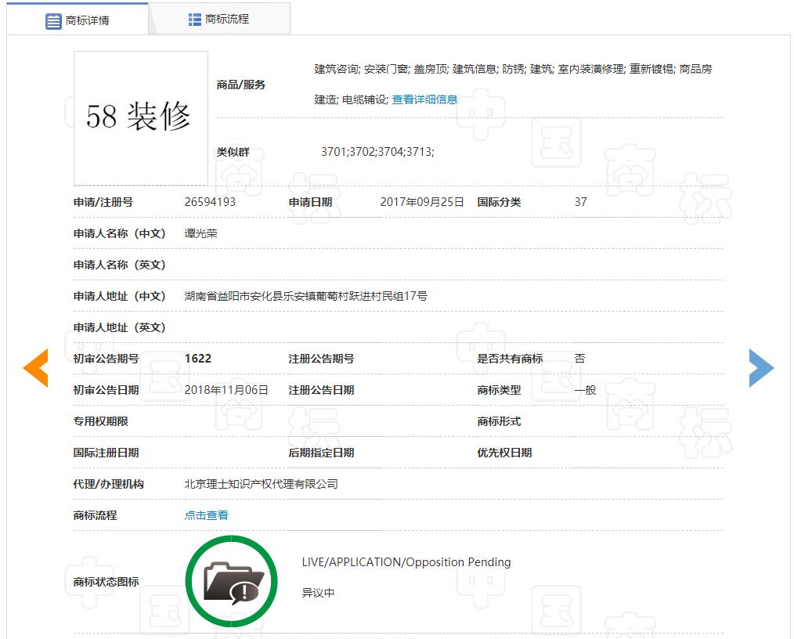Viewport: 794px width, 639px height.
Task: Click the 是否共有商标 label
Action: point(510,359)
